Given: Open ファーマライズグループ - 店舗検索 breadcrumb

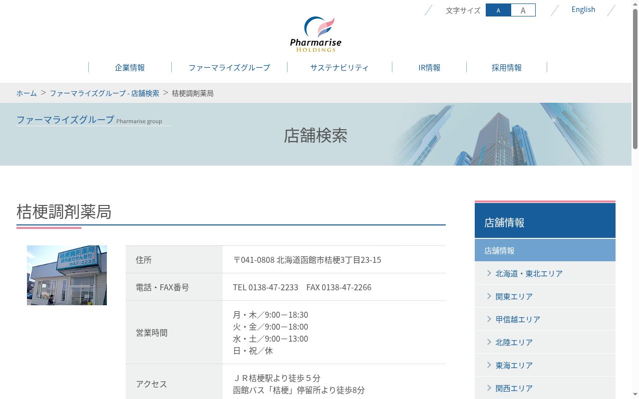Looking at the screenshot, I should click(x=104, y=93).
